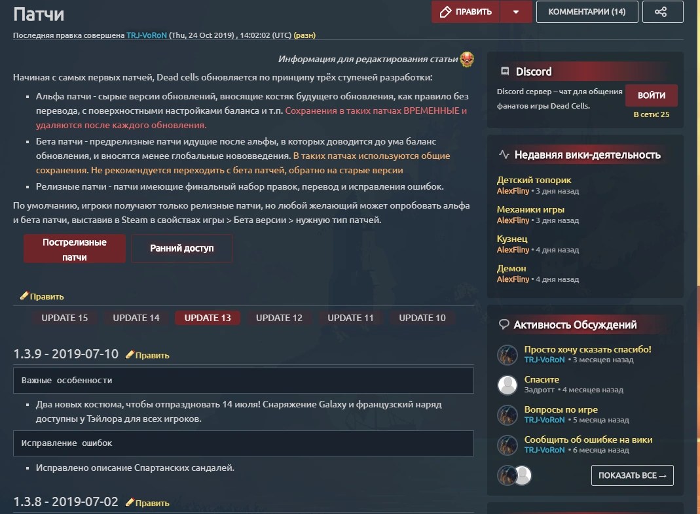Switch to UPDATE 10 tab
Image resolution: width=700 pixels, height=514 pixels.
(422, 318)
